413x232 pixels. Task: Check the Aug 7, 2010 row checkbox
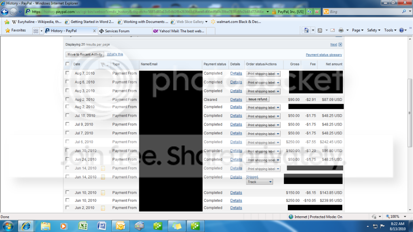click(x=67, y=73)
